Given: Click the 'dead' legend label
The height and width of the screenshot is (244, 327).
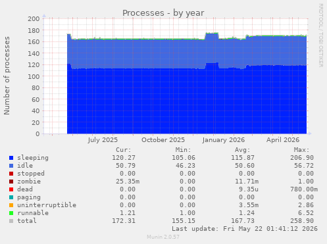Looking at the screenshot, I should (x=25, y=189).
